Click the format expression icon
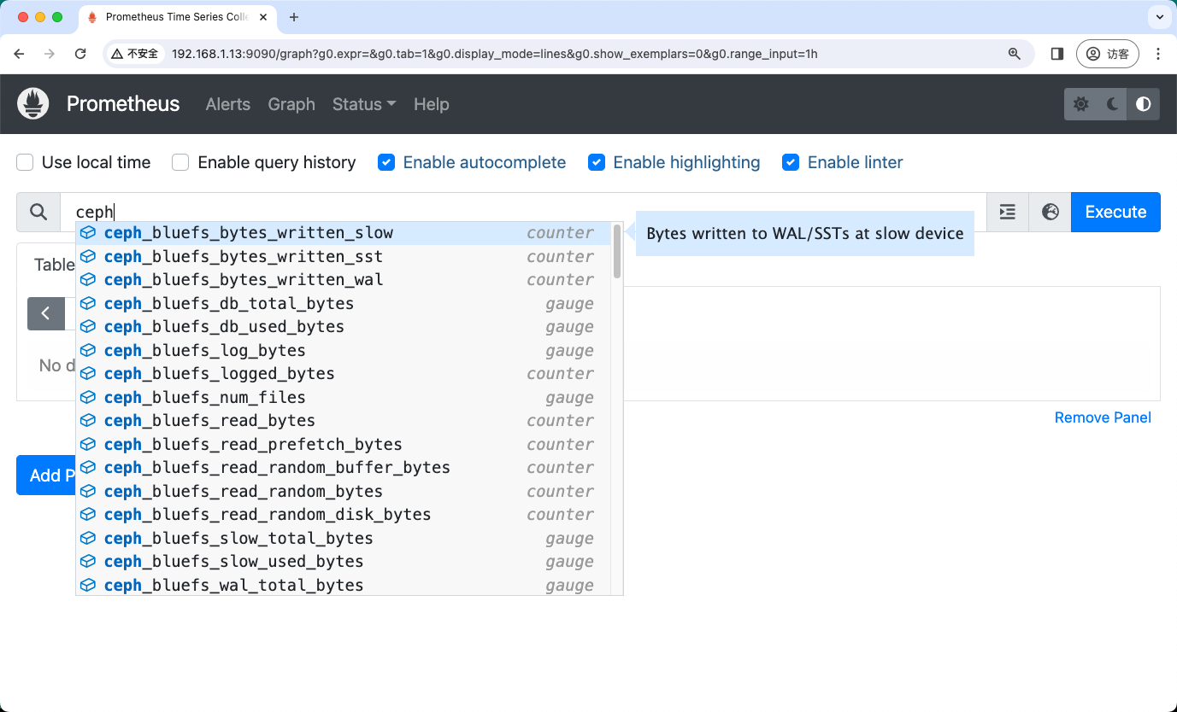The height and width of the screenshot is (712, 1177). click(x=1008, y=212)
